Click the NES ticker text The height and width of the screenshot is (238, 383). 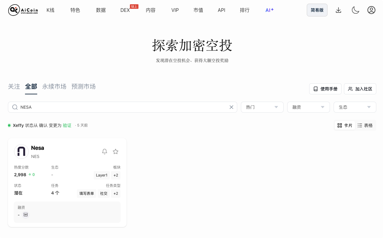35,156
